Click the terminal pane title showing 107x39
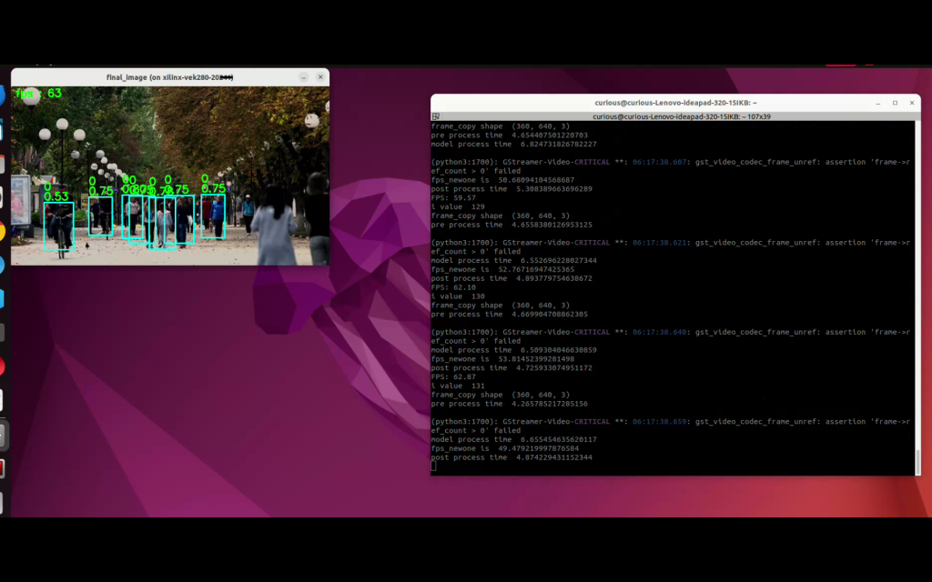932x582 pixels. pyautogui.click(x=681, y=116)
